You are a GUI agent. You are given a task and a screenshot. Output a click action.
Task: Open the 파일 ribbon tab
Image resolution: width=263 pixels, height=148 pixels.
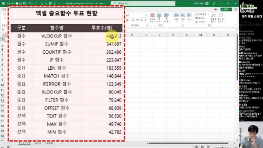4,10
